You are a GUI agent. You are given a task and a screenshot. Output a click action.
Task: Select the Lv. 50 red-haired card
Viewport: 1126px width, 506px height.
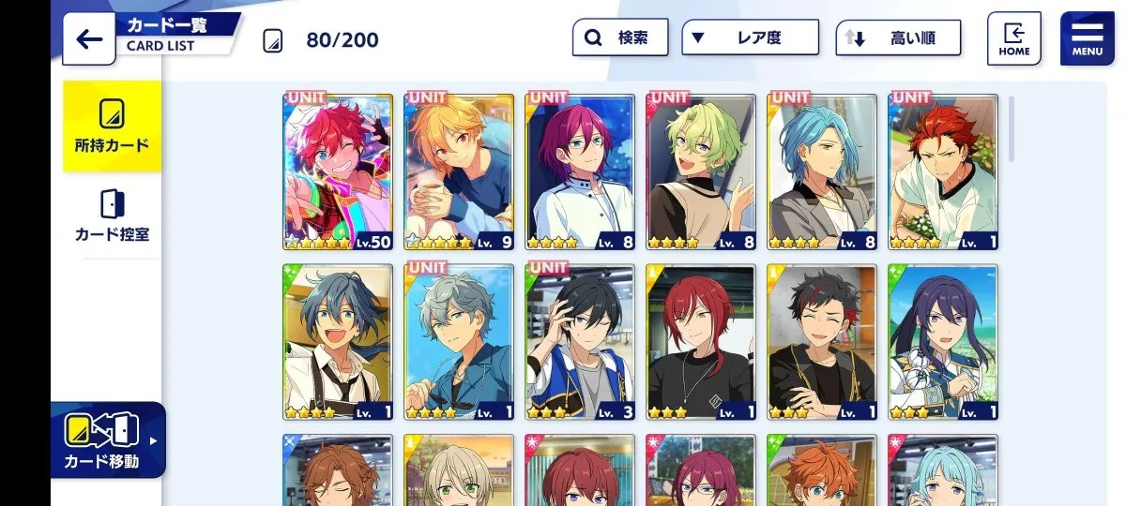tap(338, 171)
